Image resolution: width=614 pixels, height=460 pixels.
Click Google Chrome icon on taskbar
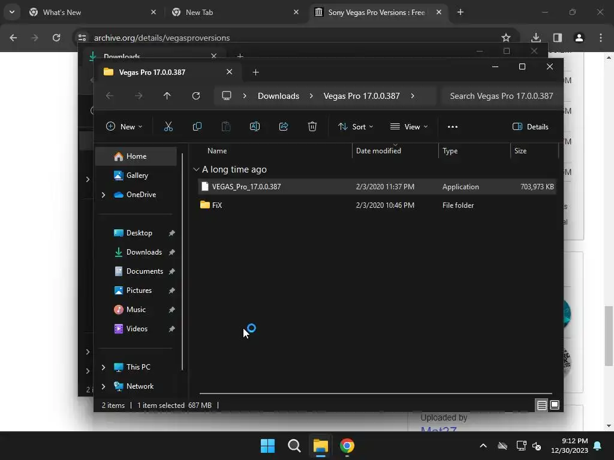(347, 446)
